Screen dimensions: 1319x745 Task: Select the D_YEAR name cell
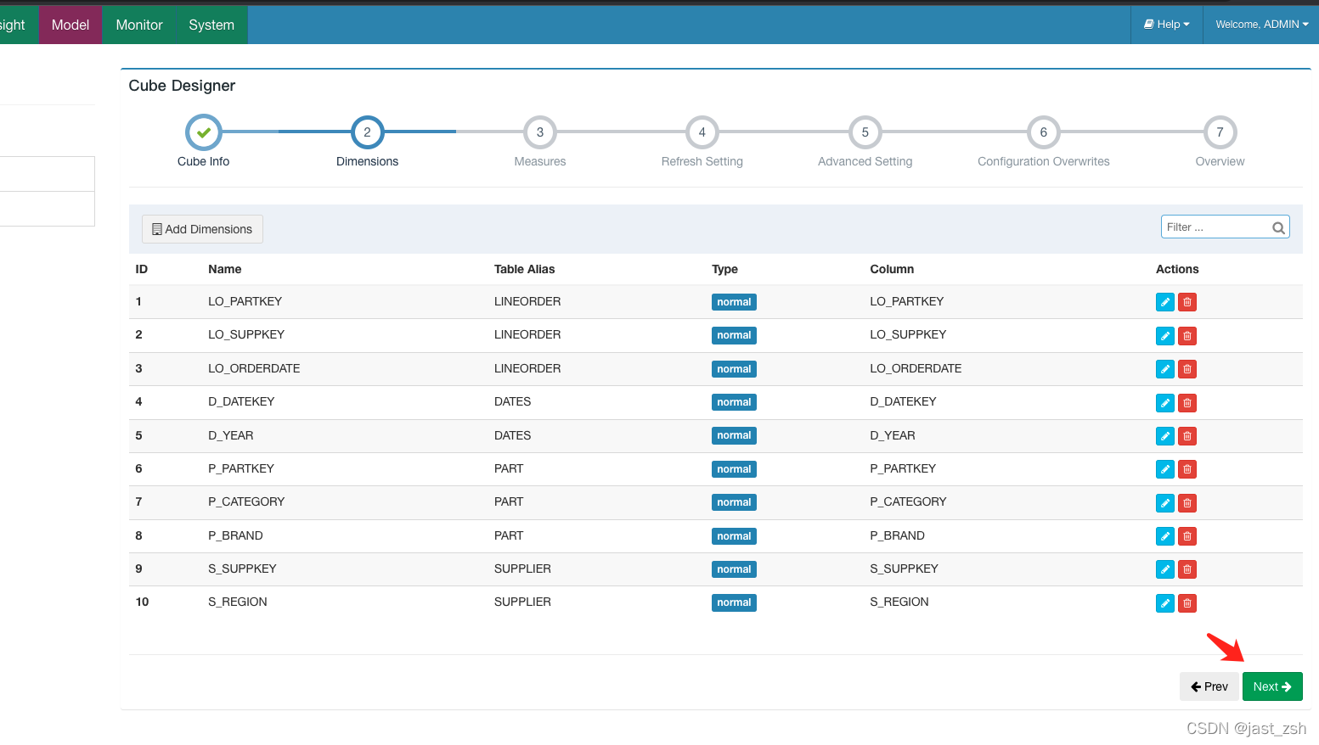click(231, 435)
